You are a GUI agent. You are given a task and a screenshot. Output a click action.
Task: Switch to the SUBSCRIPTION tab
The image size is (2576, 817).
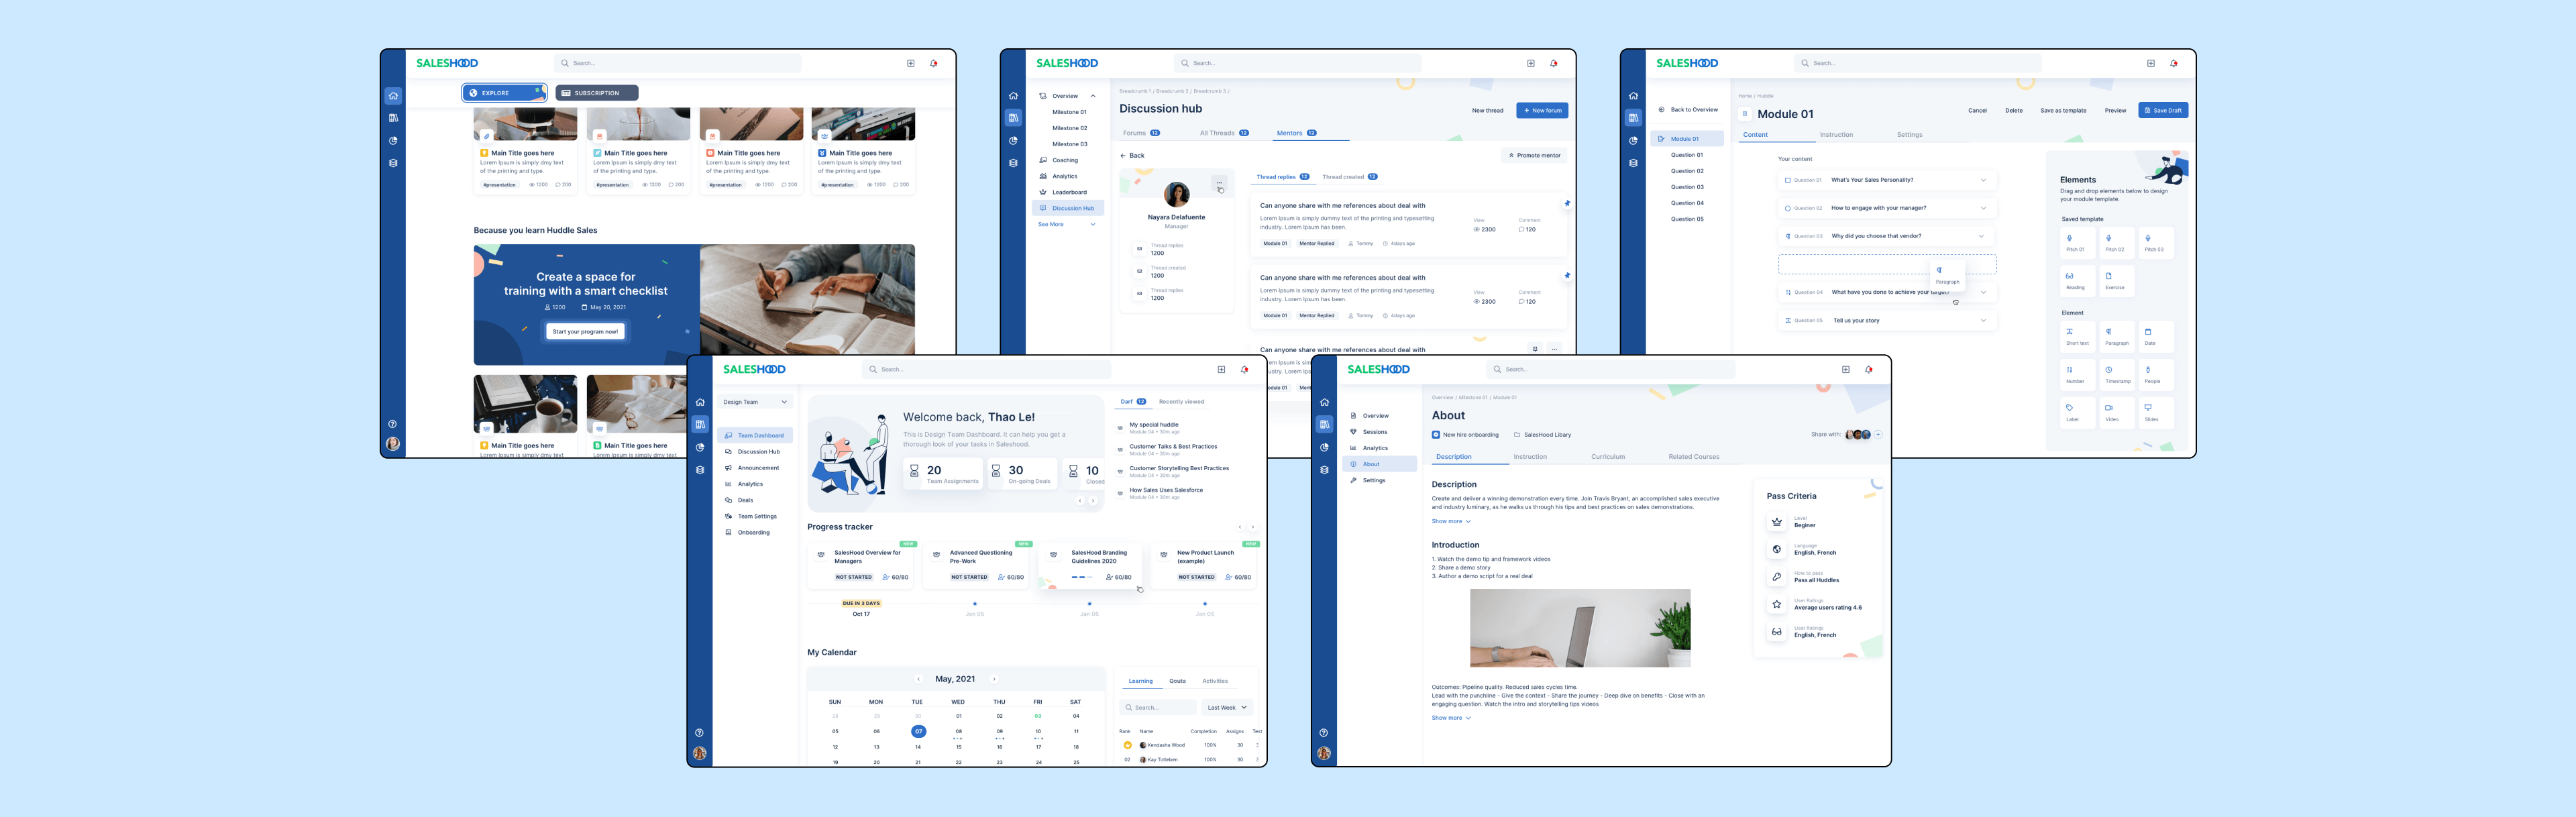(x=597, y=93)
